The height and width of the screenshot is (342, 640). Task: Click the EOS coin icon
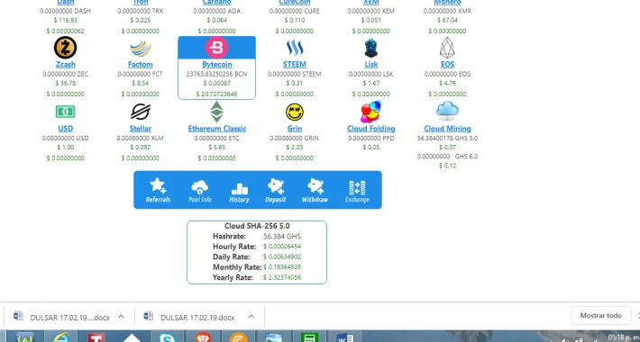click(447, 48)
